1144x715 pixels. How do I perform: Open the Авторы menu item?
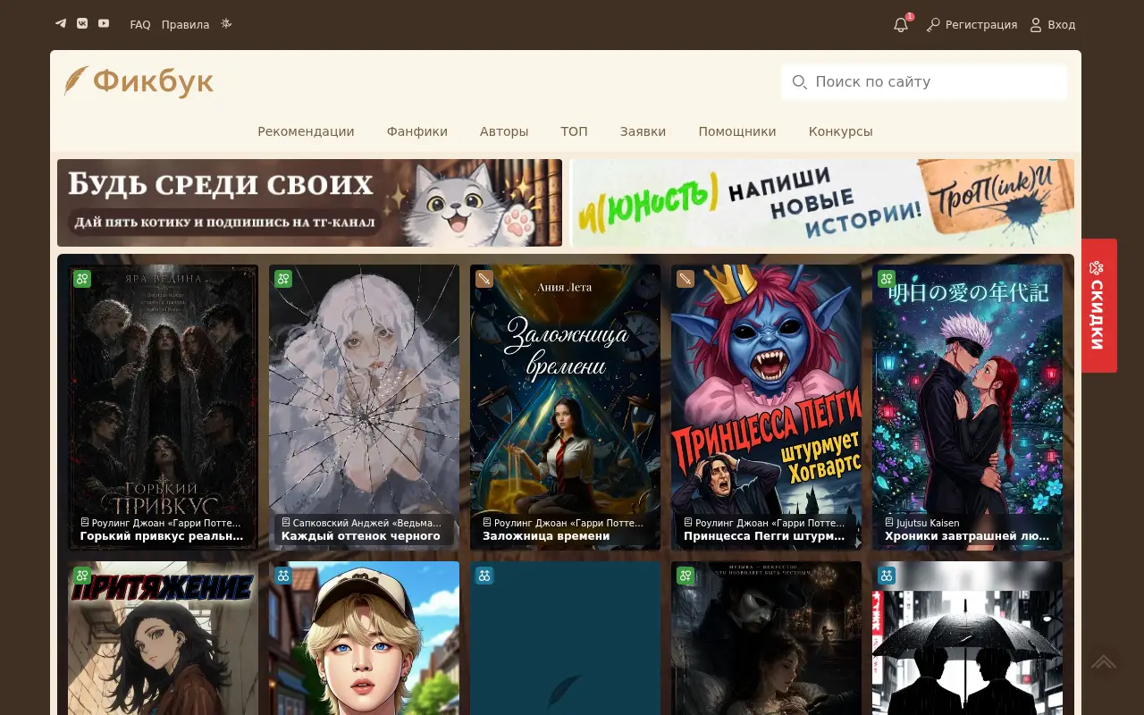click(504, 131)
